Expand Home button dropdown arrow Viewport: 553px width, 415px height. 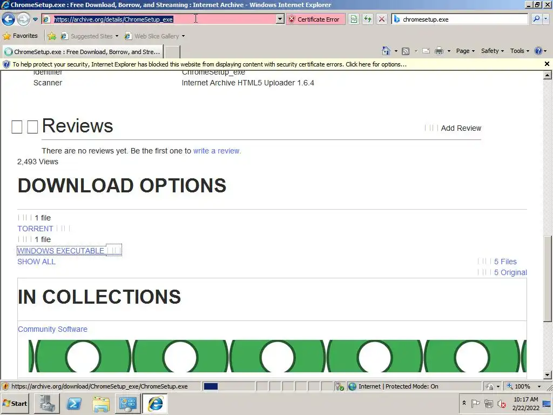pos(396,51)
